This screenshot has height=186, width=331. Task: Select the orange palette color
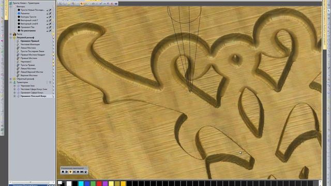[123, 183]
